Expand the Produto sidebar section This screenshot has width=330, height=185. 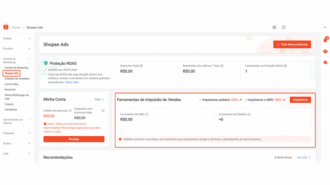pos(17,49)
